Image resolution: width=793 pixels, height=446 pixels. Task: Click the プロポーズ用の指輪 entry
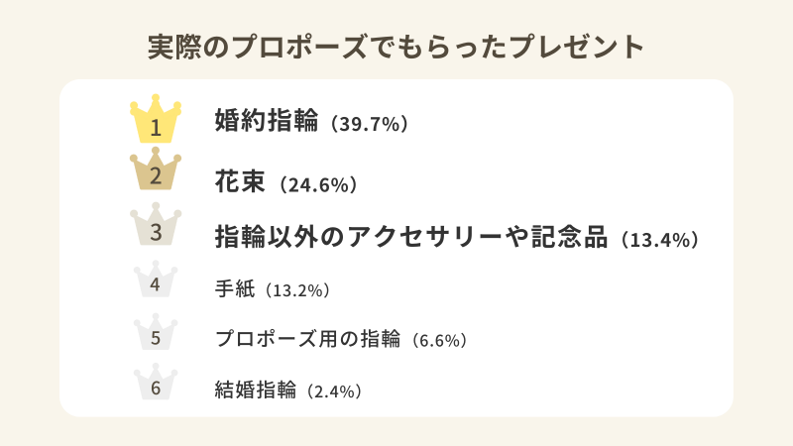pos(306,339)
